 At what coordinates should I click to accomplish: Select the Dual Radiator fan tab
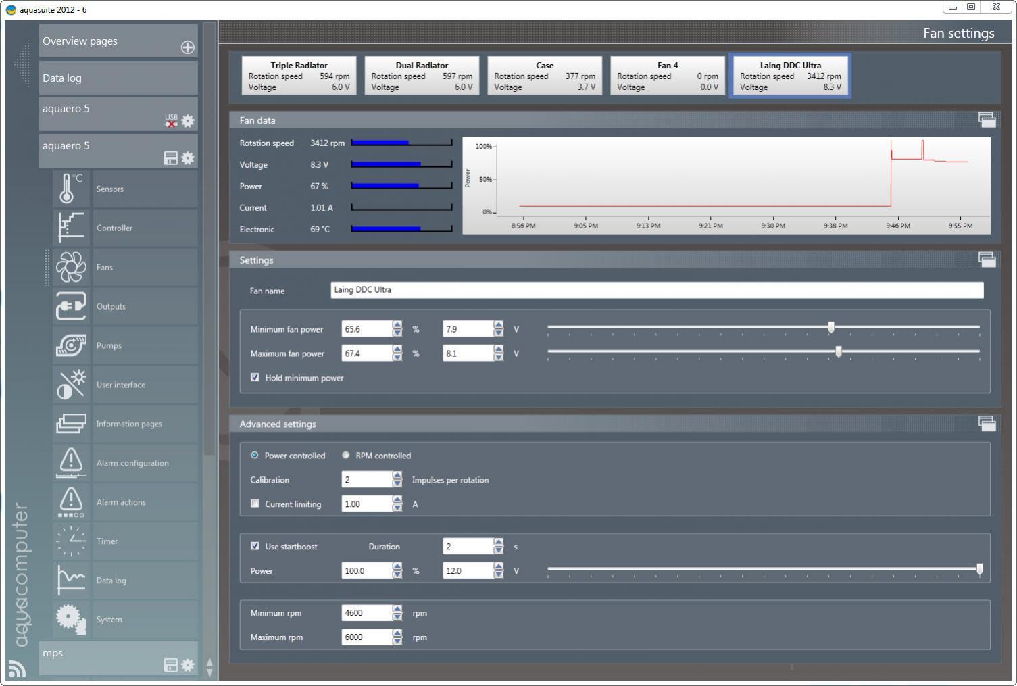[422, 76]
